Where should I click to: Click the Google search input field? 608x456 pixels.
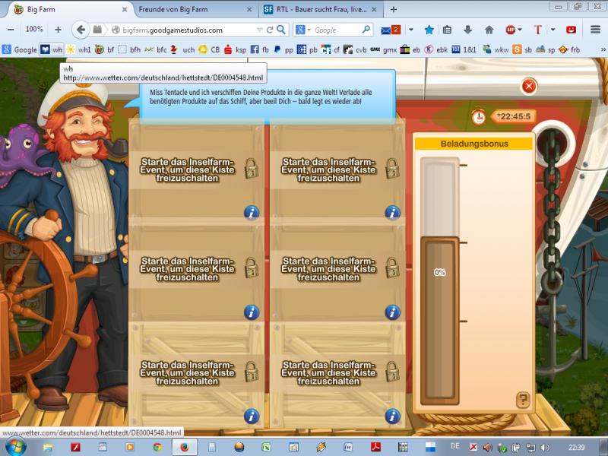pos(337,30)
